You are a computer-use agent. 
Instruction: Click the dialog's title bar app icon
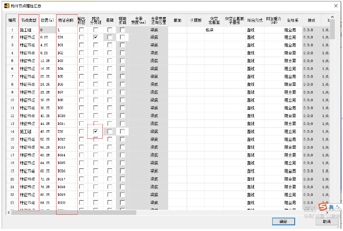click(7, 6)
